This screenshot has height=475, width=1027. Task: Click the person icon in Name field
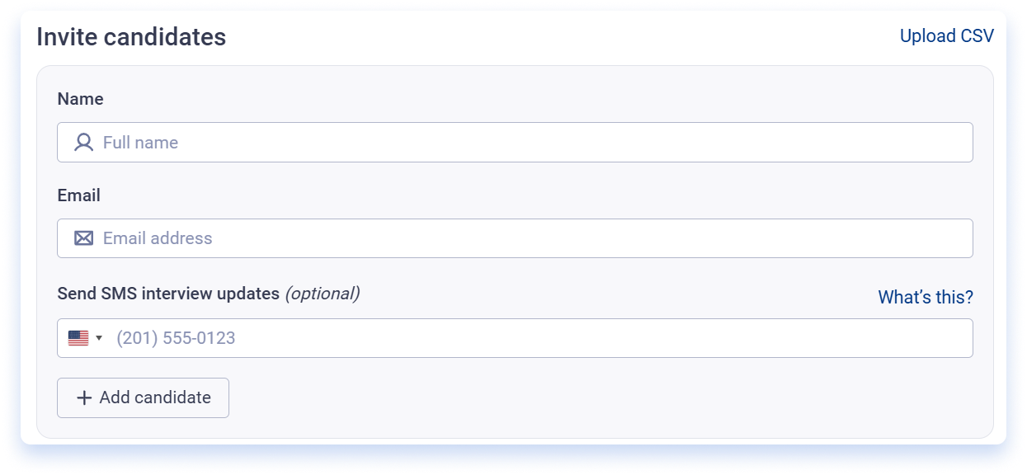click(83, 143)
